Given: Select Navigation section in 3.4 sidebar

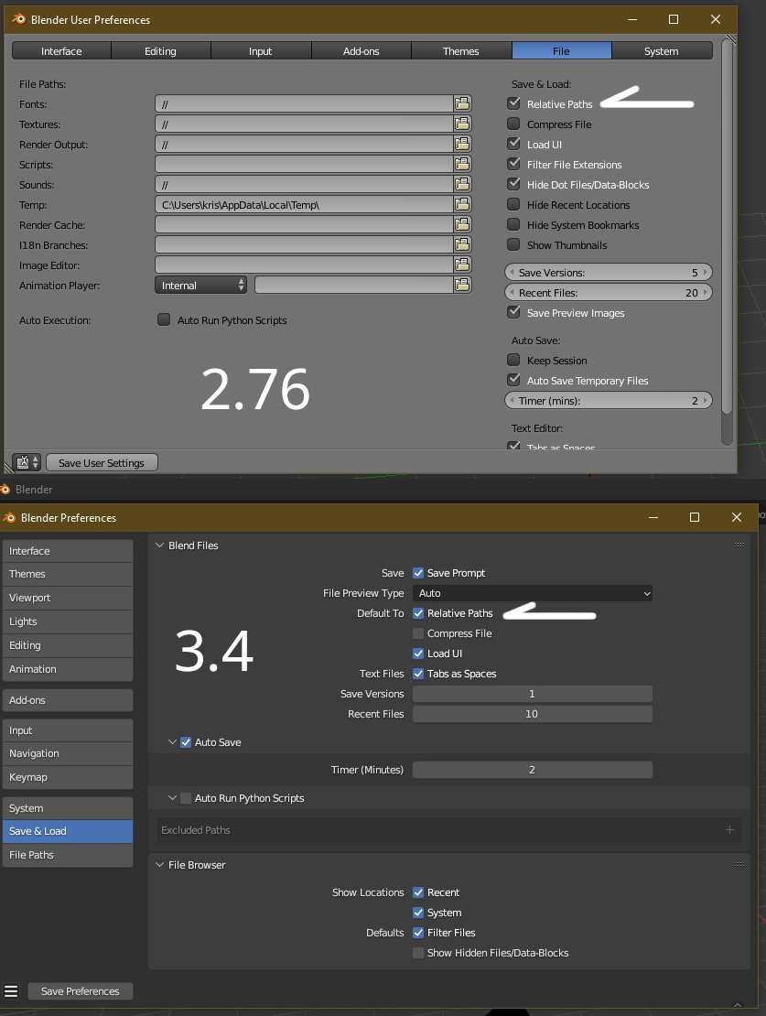Looking at the screenshot, I should click(68, 753).
